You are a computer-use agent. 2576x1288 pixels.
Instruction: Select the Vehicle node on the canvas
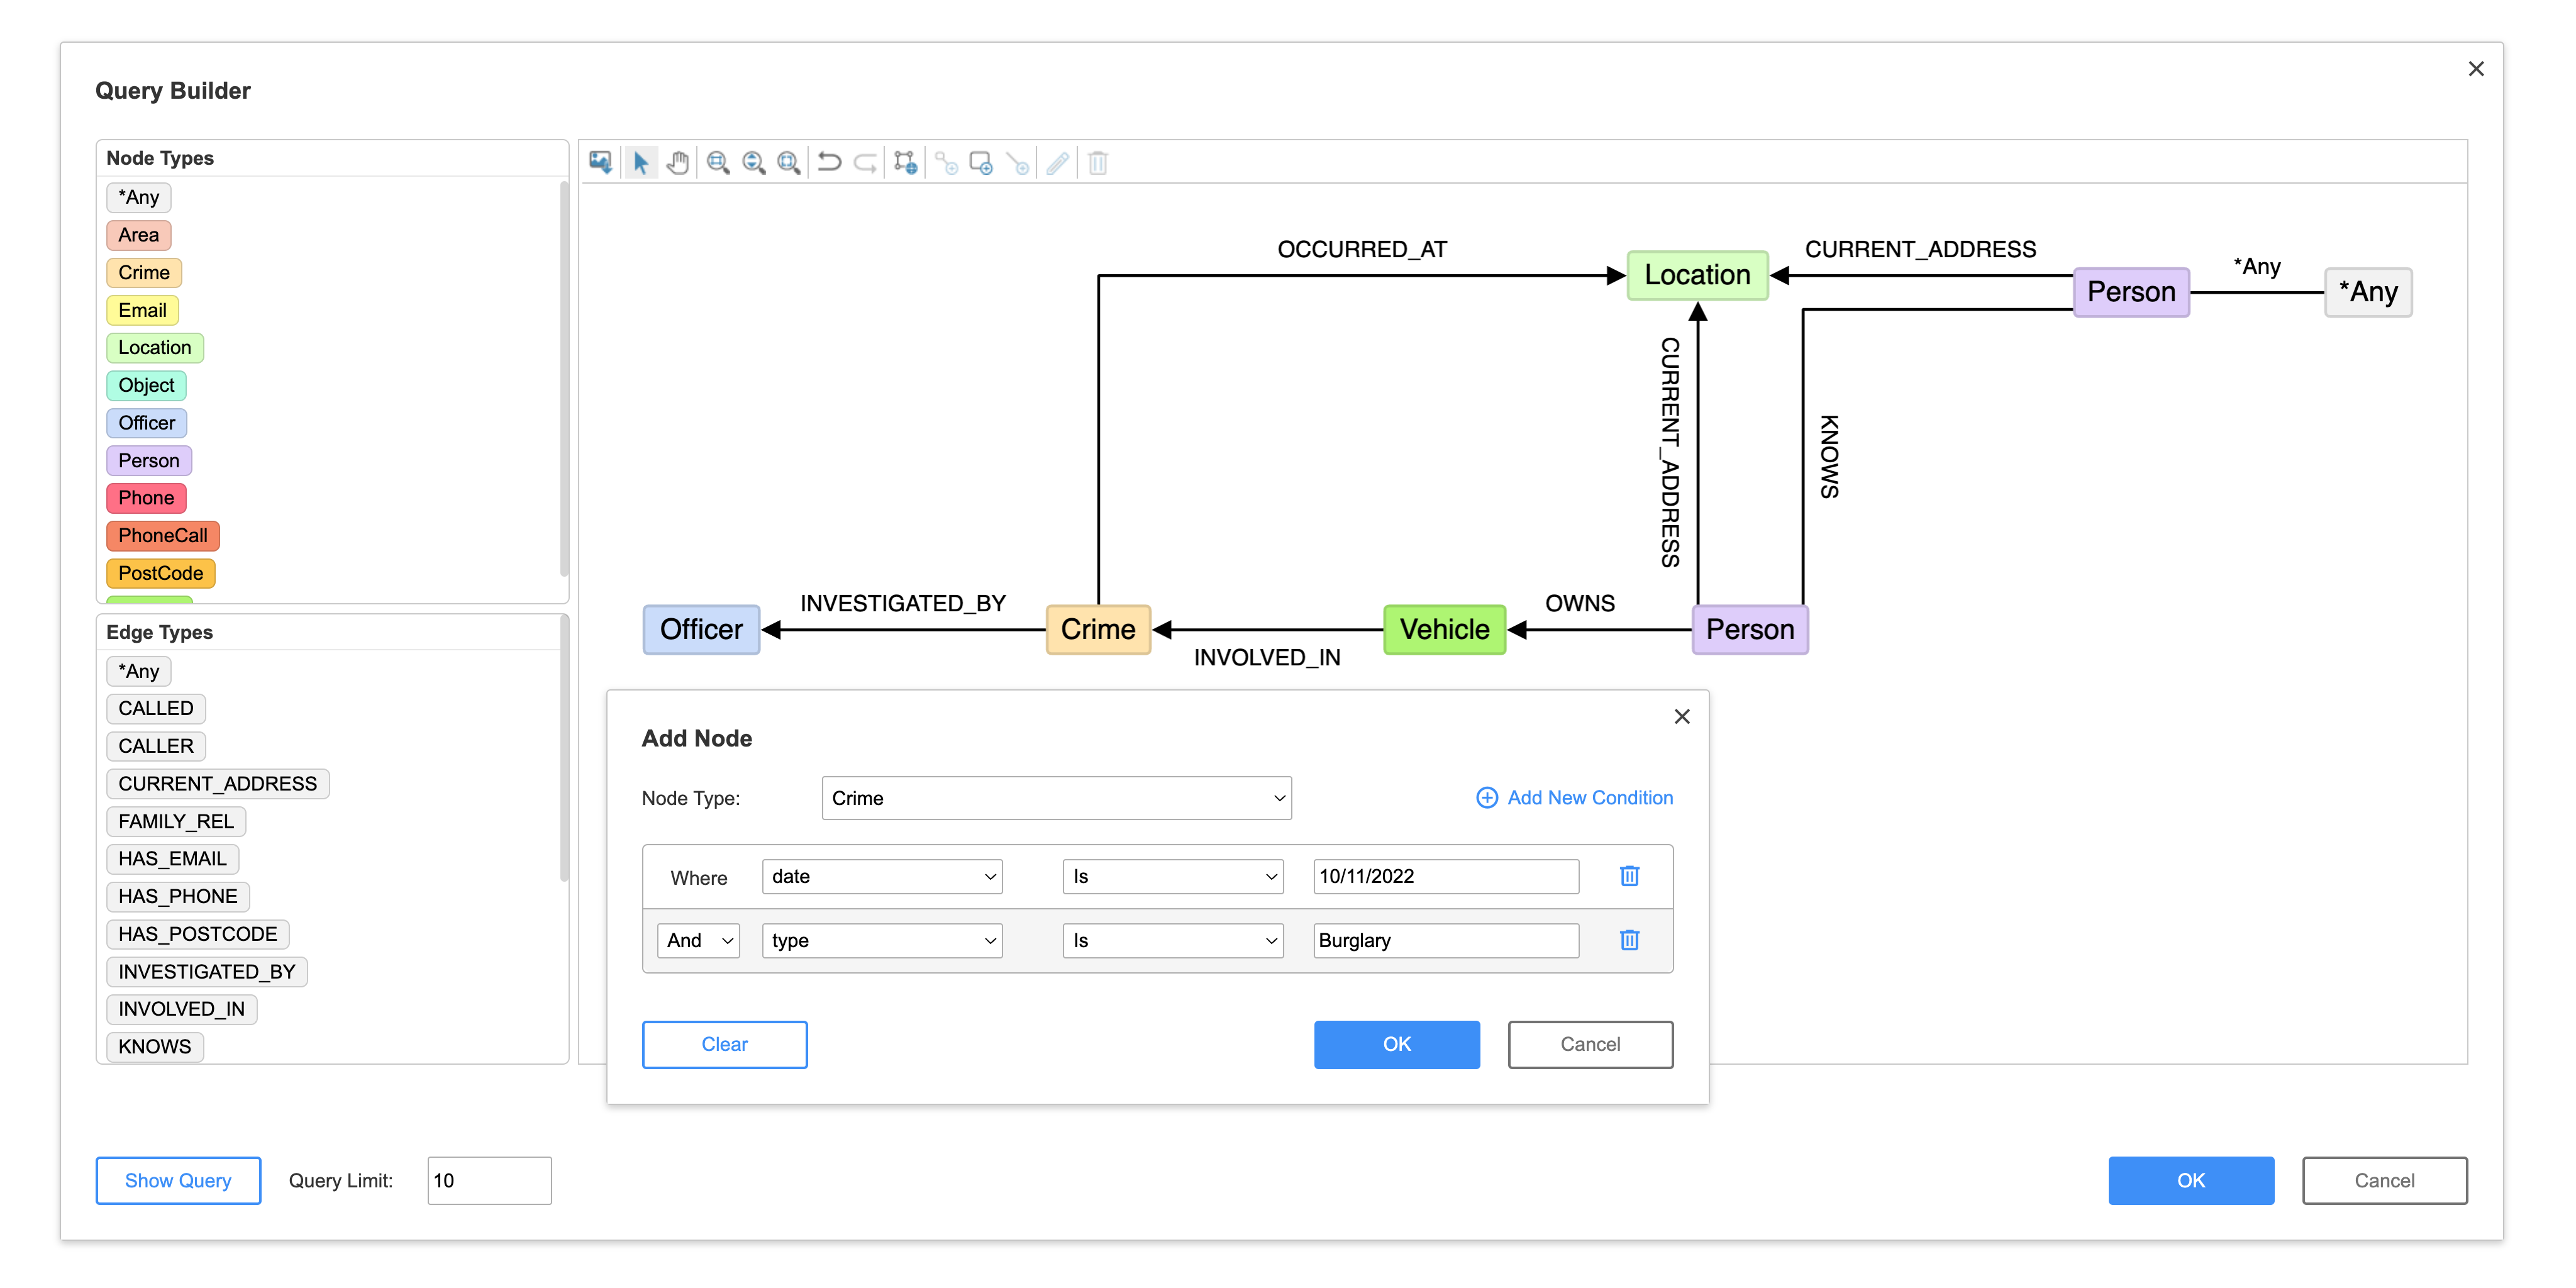click(1443, 630)
